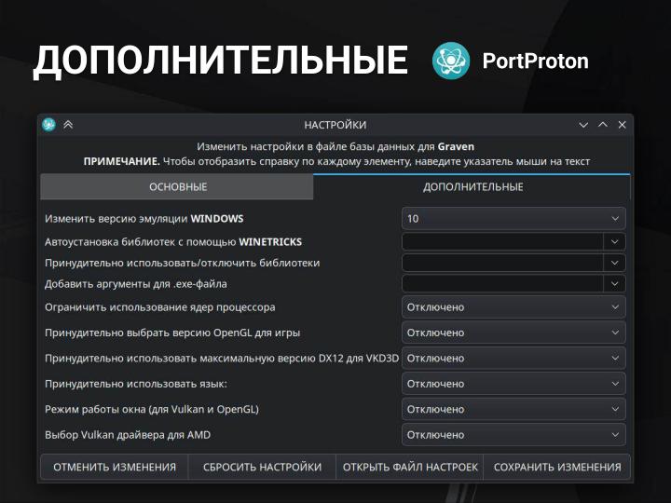671x503 pixels.
Task: Click the ОТКРЫТЬ ФАЙЛ НАСТРОЕК button
Action: 410,467
